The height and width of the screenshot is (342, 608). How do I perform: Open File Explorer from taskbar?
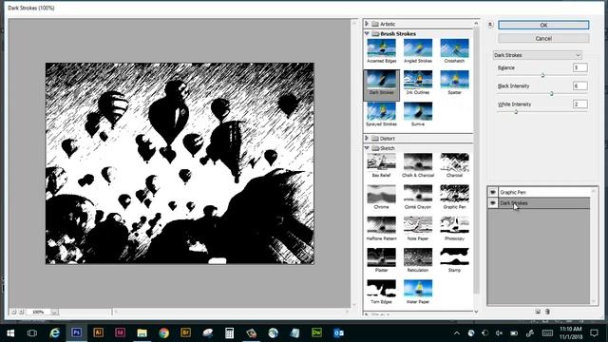click(x=142, y=332)
